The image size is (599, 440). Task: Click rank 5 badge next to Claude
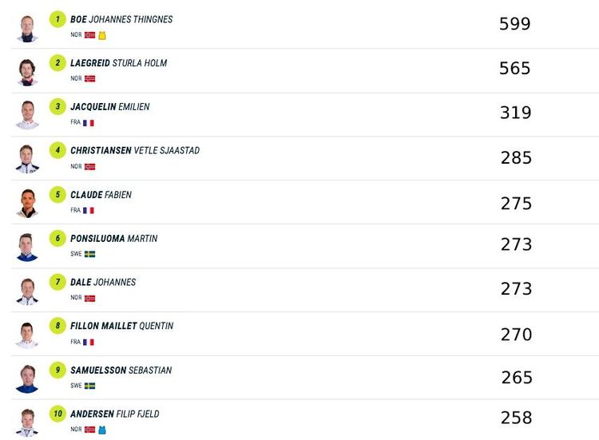tap(58, 194)
